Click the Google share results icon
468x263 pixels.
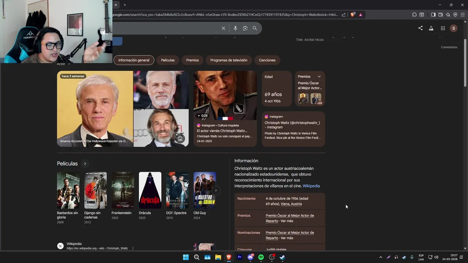click(x=420, y=28)
